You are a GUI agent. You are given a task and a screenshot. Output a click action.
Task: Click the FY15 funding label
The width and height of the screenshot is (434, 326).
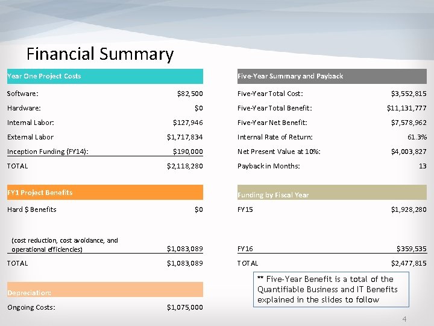tap(245, 209)
